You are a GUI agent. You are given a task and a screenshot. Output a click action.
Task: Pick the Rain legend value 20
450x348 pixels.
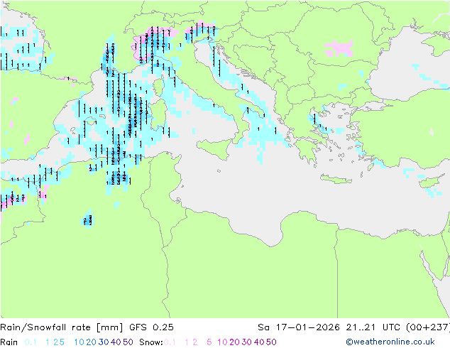point(91,342)
